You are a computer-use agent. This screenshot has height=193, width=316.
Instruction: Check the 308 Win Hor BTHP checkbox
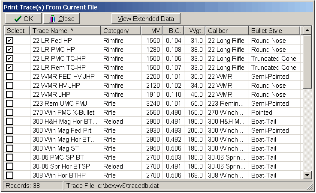tap(9, 175)
